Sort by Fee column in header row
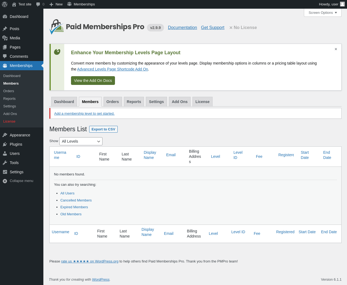347x285 pixels. tap(259, 156)
